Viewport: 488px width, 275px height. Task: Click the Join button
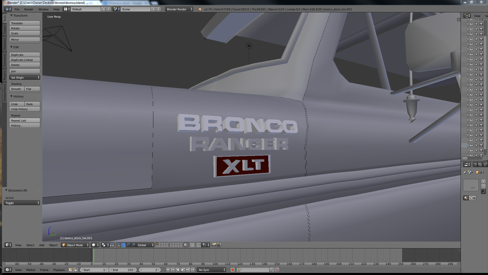pyautogui.click(x=25, y=71)
